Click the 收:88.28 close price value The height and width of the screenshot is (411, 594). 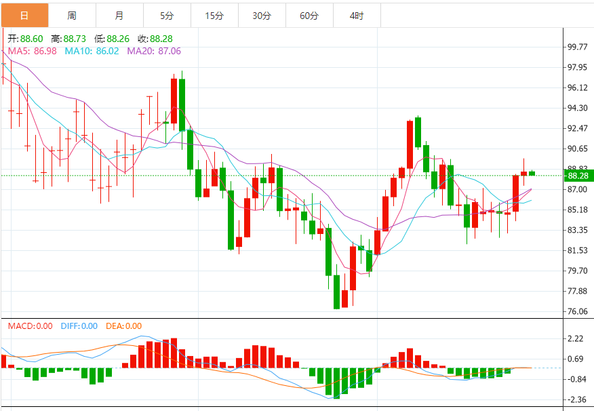pyautogui.click(x=155, y=39)
